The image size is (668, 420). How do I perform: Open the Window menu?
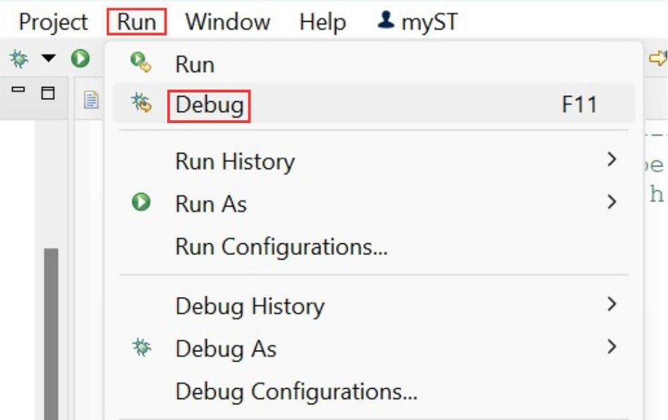point(227,22)
